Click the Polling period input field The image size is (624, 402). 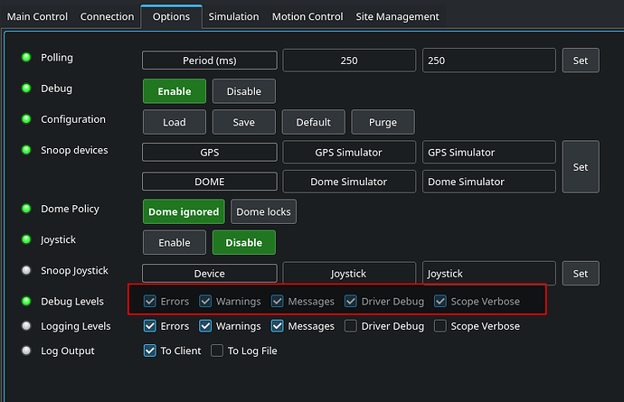click(488, 61)
